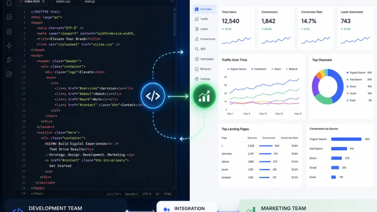Click the /work landing page row
This screenshot has height=212, width=377.
tap(260, 169)
